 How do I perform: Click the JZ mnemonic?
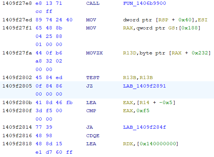90,86
